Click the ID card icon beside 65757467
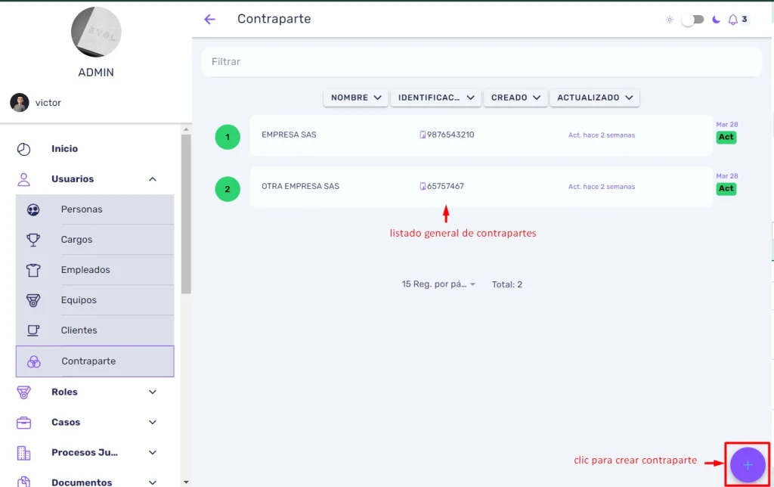Screen dimensions: 774x487 point(423,186)
